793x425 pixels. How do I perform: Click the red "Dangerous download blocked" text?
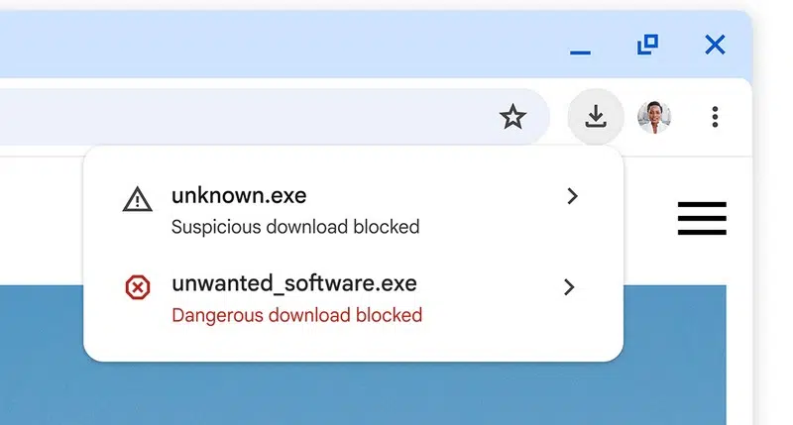[296, 315]
